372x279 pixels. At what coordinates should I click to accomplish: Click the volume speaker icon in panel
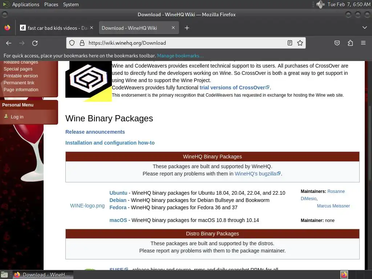320,4
